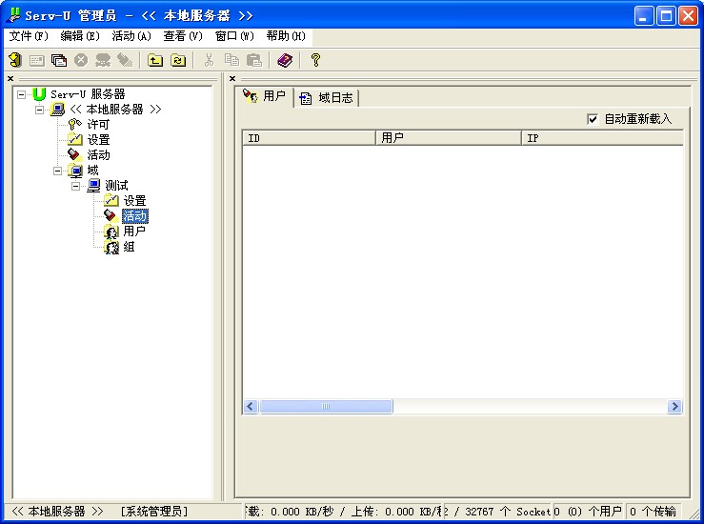Click the folder up-level toolbar icon
This screenshot has width=704, height=524.
click(155, 60)
